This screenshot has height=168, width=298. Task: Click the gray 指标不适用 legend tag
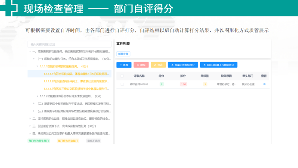(x=93, y=141)
